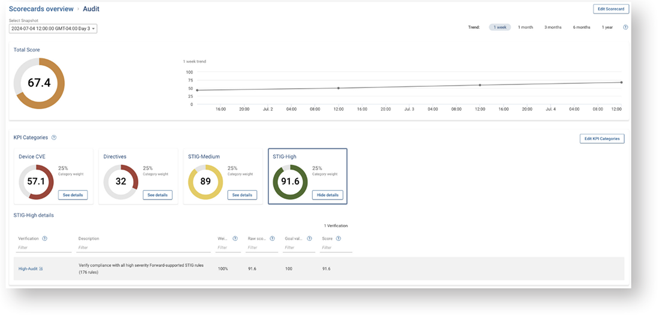Click the Goal value column help icon
The height and width of the screenshot is (317, 659).
(x=309, y=238)
